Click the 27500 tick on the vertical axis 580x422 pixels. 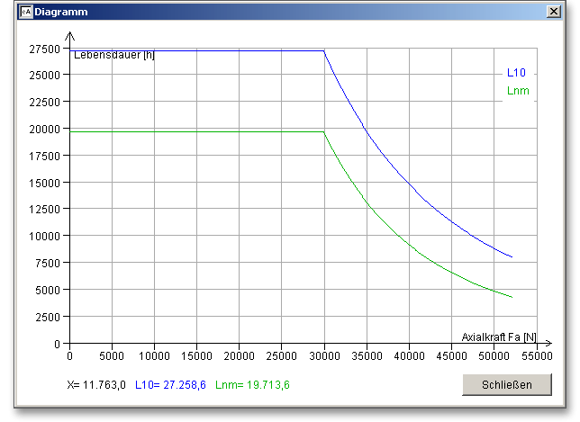point(44,49)
